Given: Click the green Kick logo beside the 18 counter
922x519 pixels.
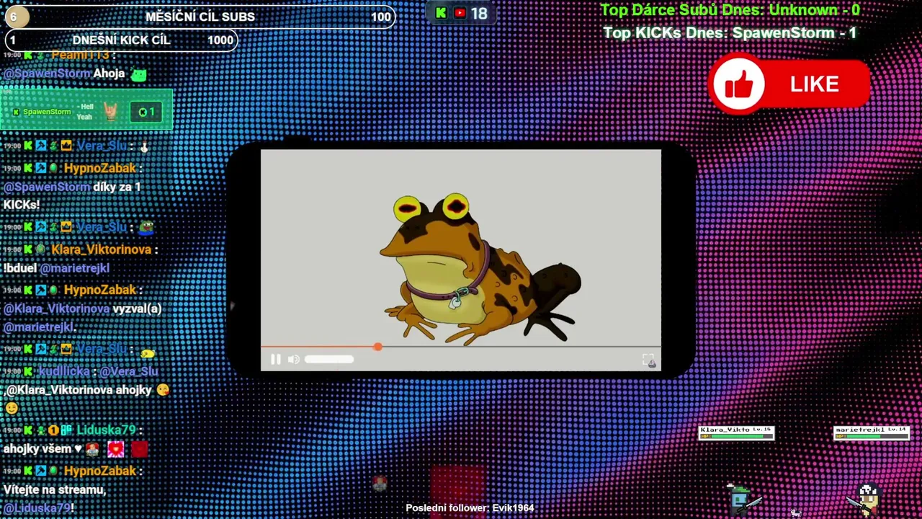Looking at the screenshot, I should coord(441,13).
